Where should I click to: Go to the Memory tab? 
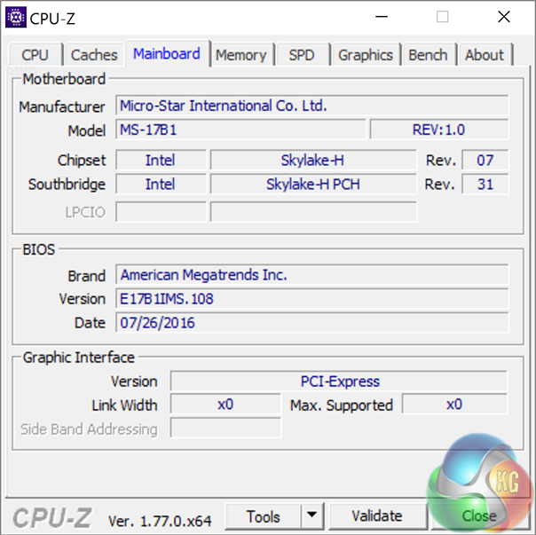(241, 55)
